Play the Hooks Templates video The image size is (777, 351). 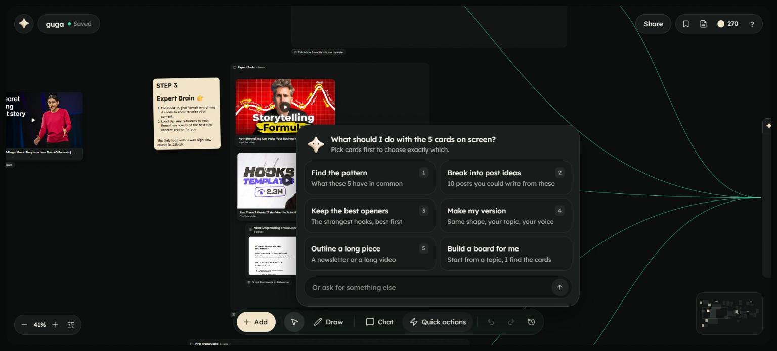point(287,180)
